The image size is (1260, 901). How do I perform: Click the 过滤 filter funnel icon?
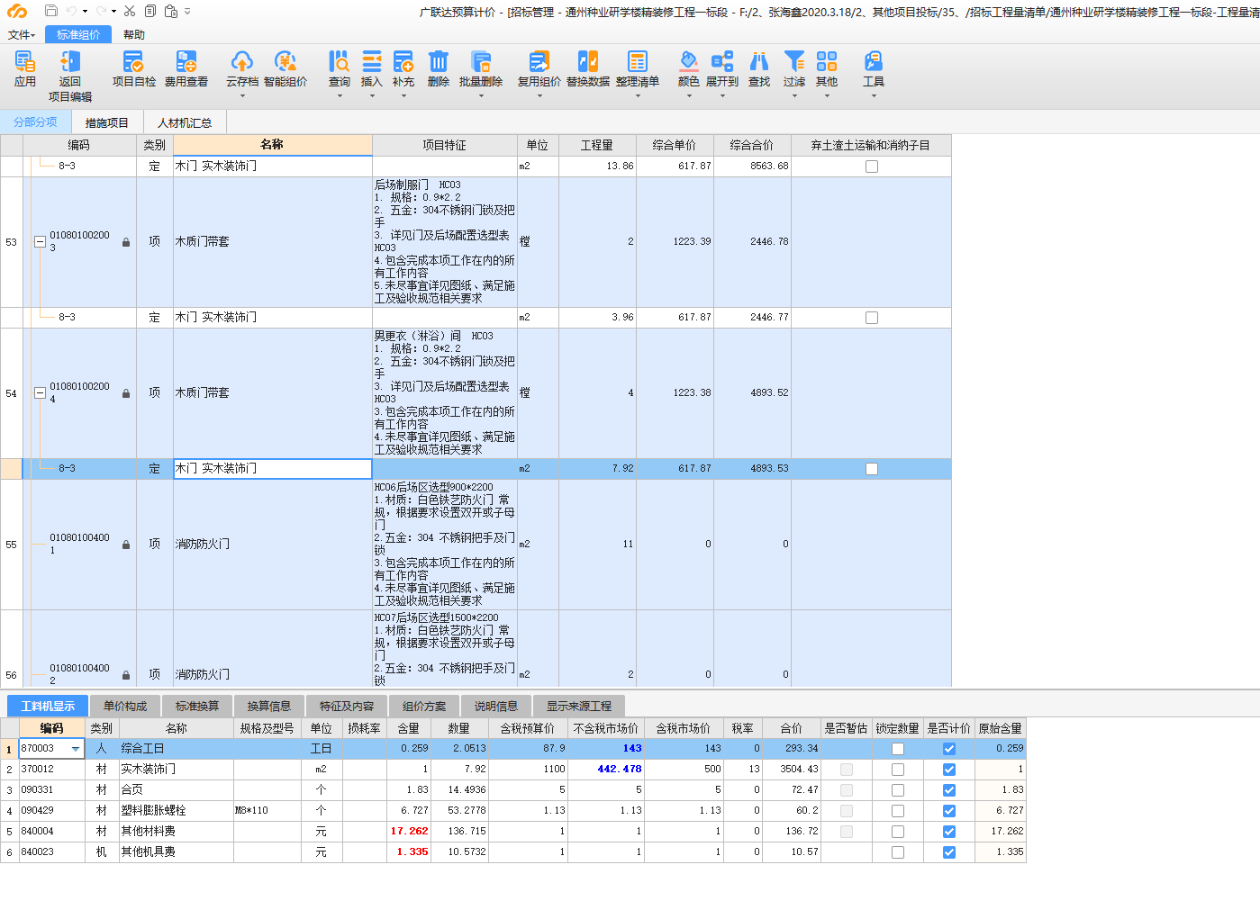tap(794, 61)
